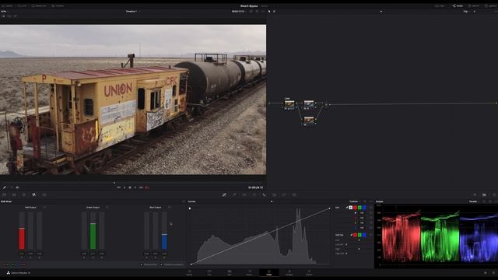Toggle the red loop playback button
This screenshot has width=498, height=280.
coord(147,187)
